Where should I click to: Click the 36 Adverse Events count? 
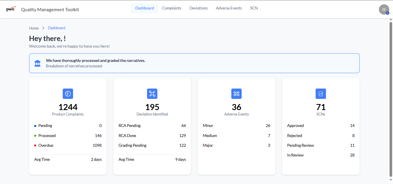point(236,107)
